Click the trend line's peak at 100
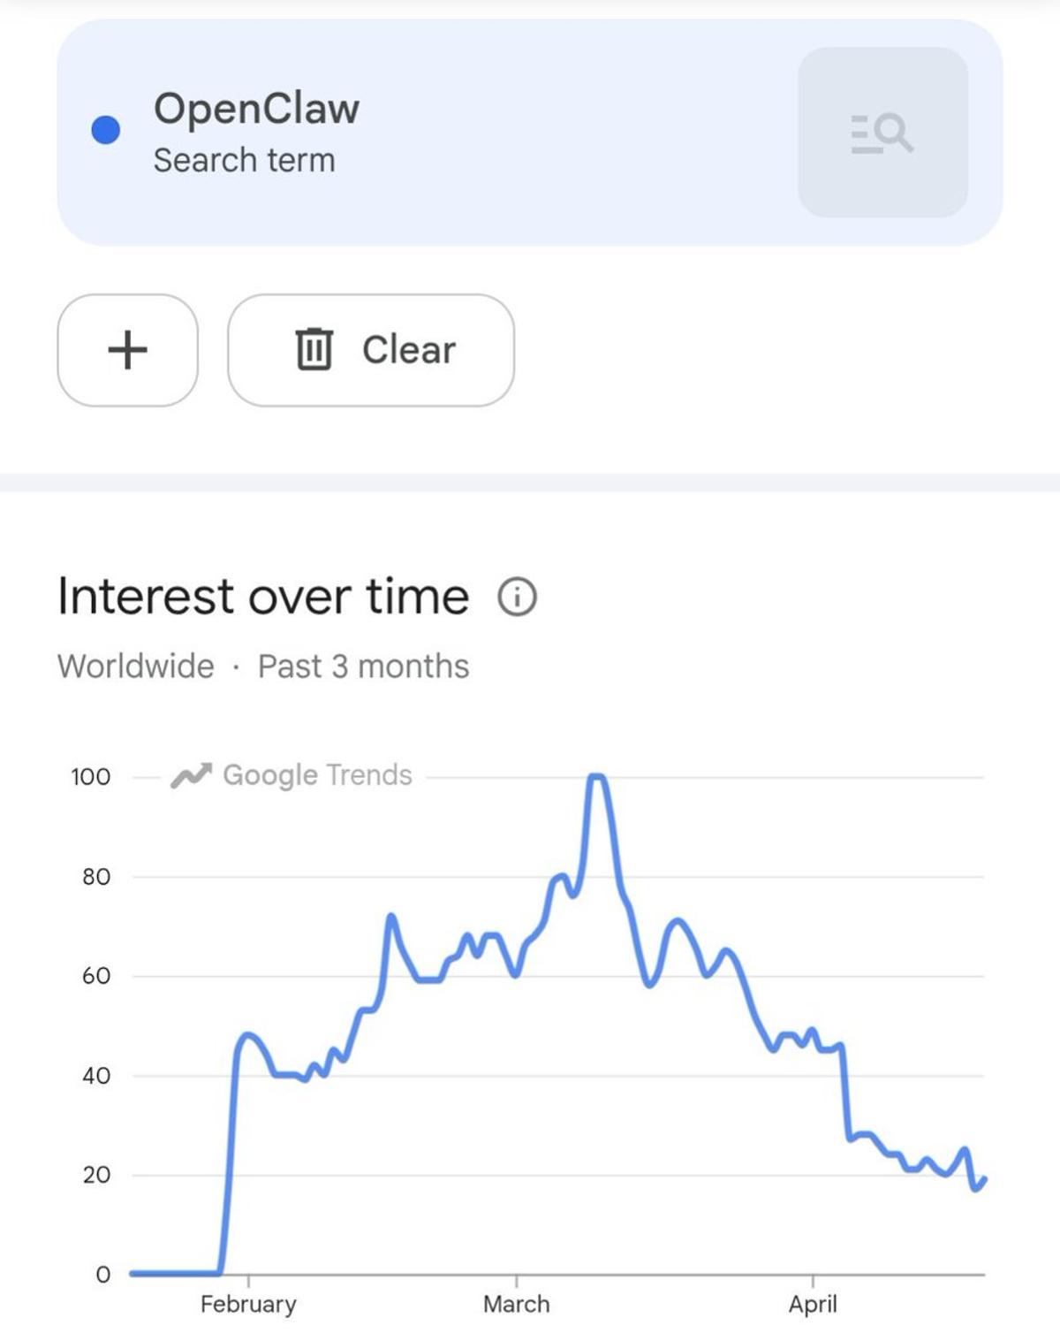Viewport: 1060px width, 1341px height. pyautogui.click(x=596, y=777)
